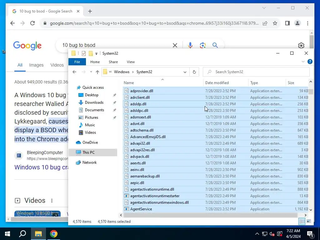The width and height of the screenshot is (320, 240).
Task: Expand the Explorer ribbon chevron
Action: coord(303,62)
